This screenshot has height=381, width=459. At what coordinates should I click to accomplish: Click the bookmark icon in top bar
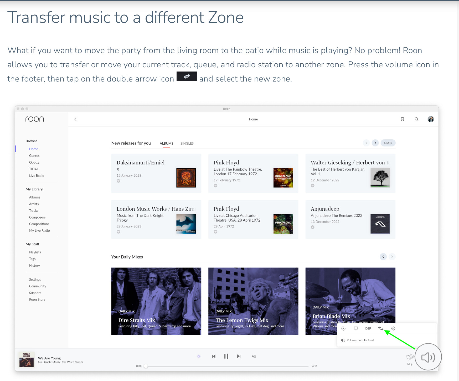pyautogui.click(x=402, y=119)
